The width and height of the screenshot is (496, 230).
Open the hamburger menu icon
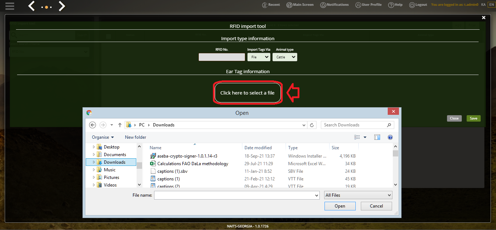[x=10, y=6]
